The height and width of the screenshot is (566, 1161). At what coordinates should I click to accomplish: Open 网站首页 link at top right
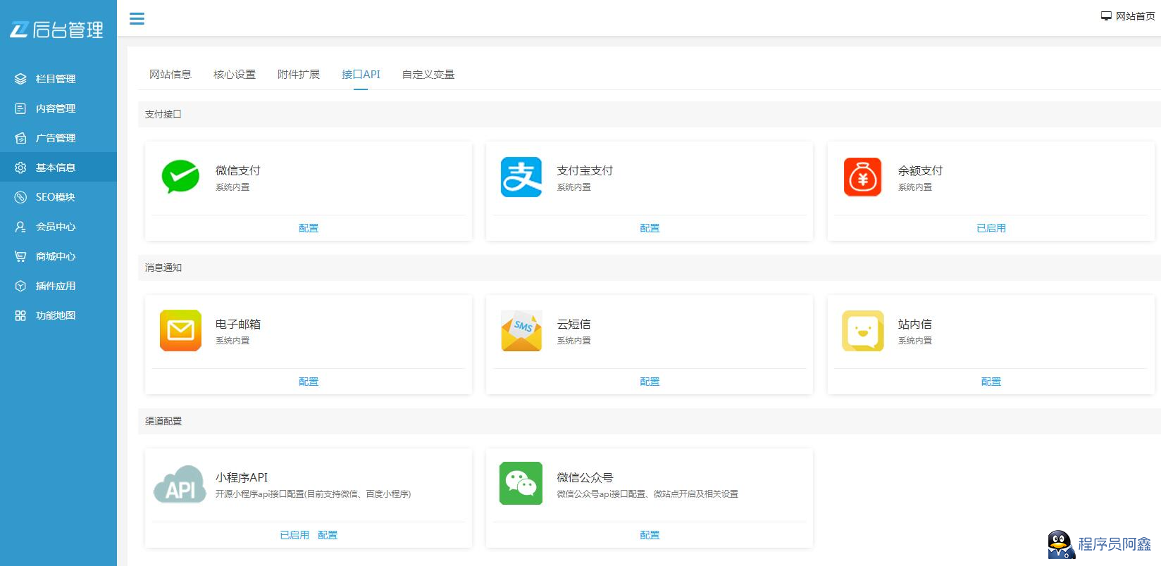click(x=1129, y=16)
